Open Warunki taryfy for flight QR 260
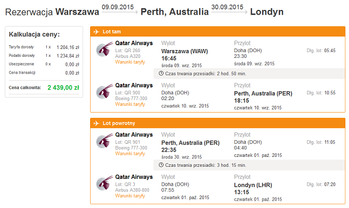This screenshot has width=349, height=208. pos(130,62)
